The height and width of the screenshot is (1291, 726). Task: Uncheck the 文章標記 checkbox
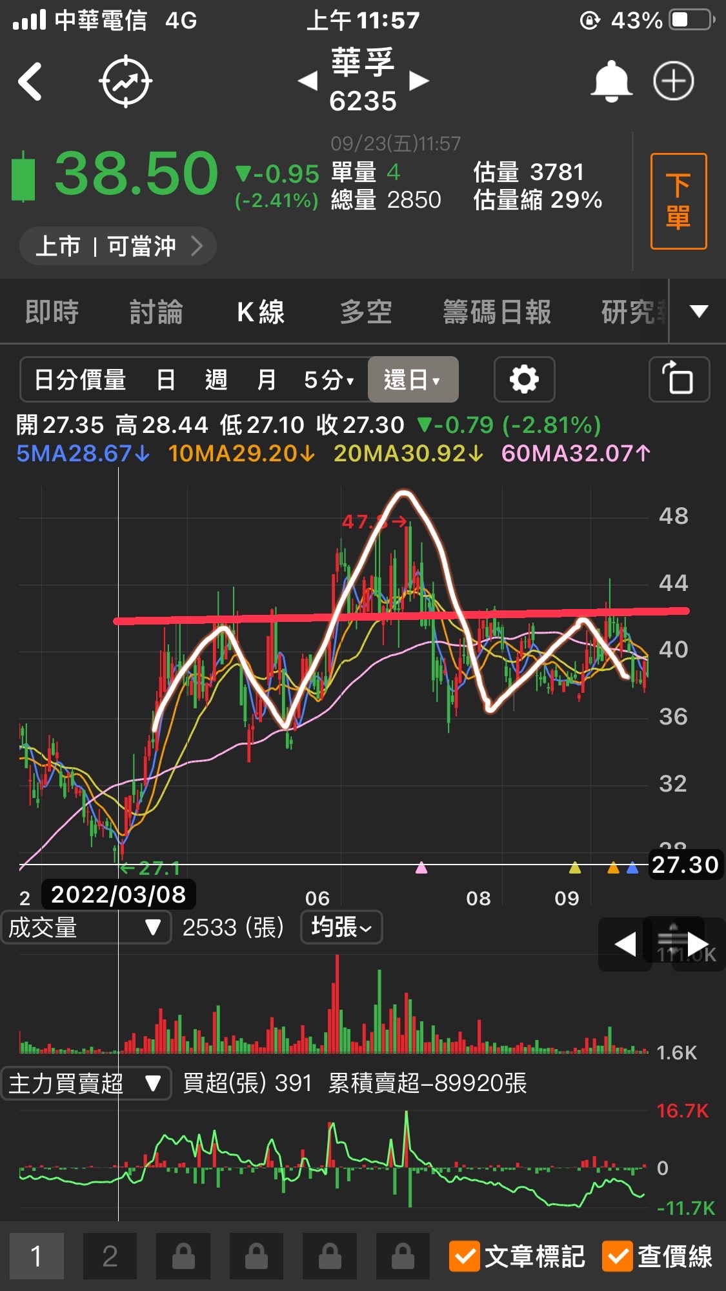coord(465,1256)
